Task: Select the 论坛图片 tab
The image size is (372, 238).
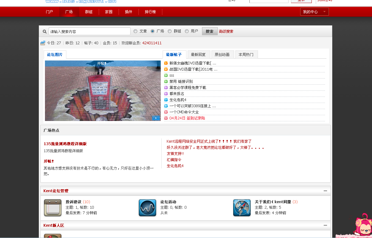Action: [x=55, y=55]
